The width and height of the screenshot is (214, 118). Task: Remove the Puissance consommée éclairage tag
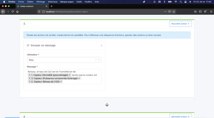[79, 78]
